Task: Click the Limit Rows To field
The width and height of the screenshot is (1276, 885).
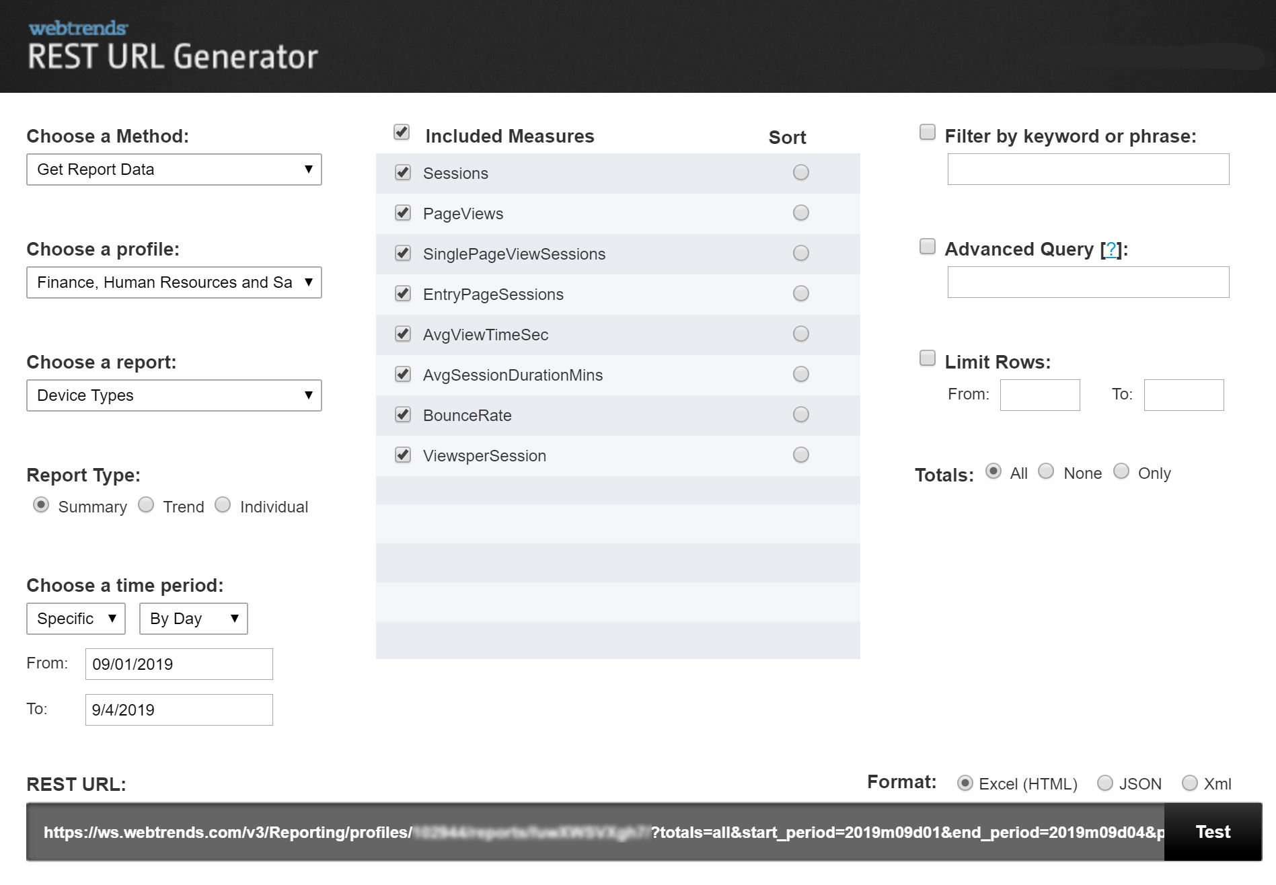Action: [x=1184, y=395]
